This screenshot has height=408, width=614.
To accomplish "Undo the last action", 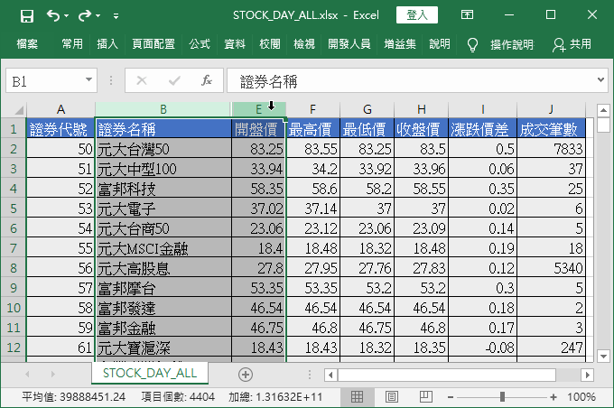I will pos(53,15).
